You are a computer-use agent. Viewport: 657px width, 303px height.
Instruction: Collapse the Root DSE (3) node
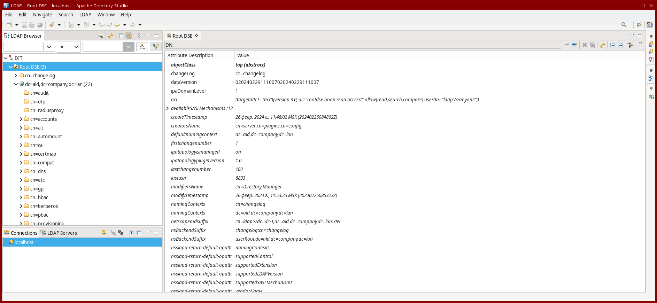11,67
